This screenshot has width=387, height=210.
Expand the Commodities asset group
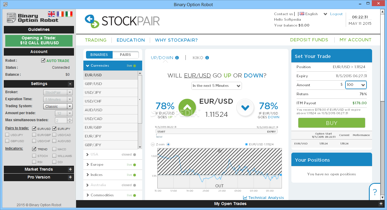(113, 195)
